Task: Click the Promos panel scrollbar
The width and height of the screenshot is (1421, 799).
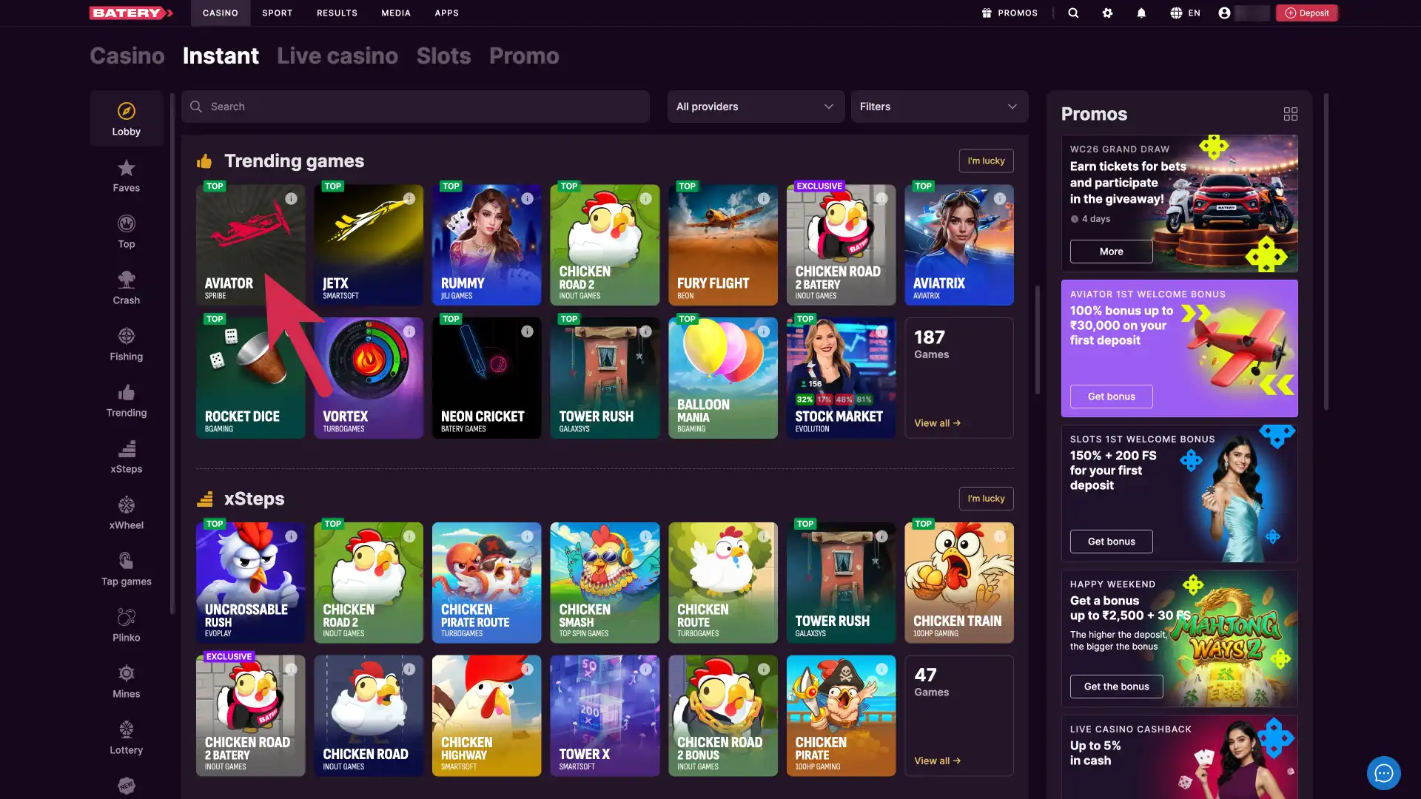Action: pos(1326,252)
